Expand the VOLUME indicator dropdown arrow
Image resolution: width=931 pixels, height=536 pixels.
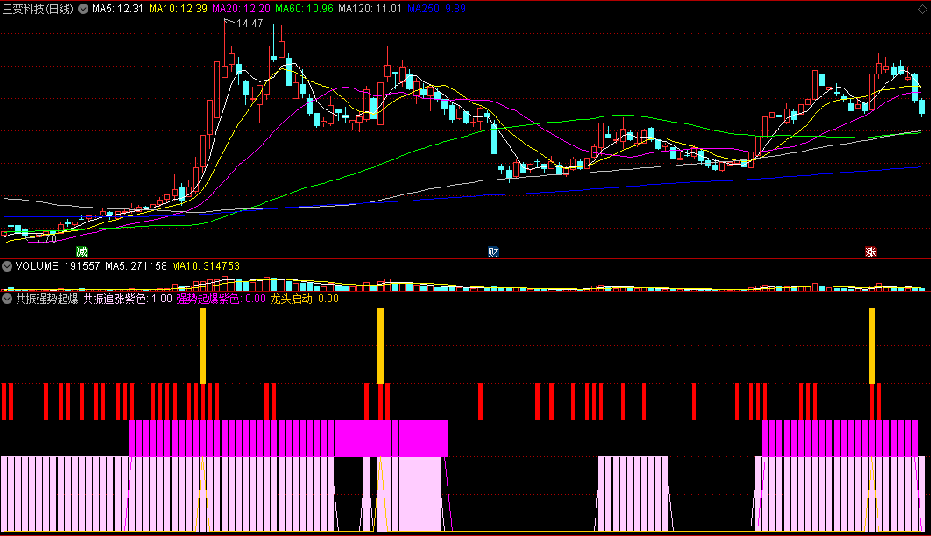6,266
